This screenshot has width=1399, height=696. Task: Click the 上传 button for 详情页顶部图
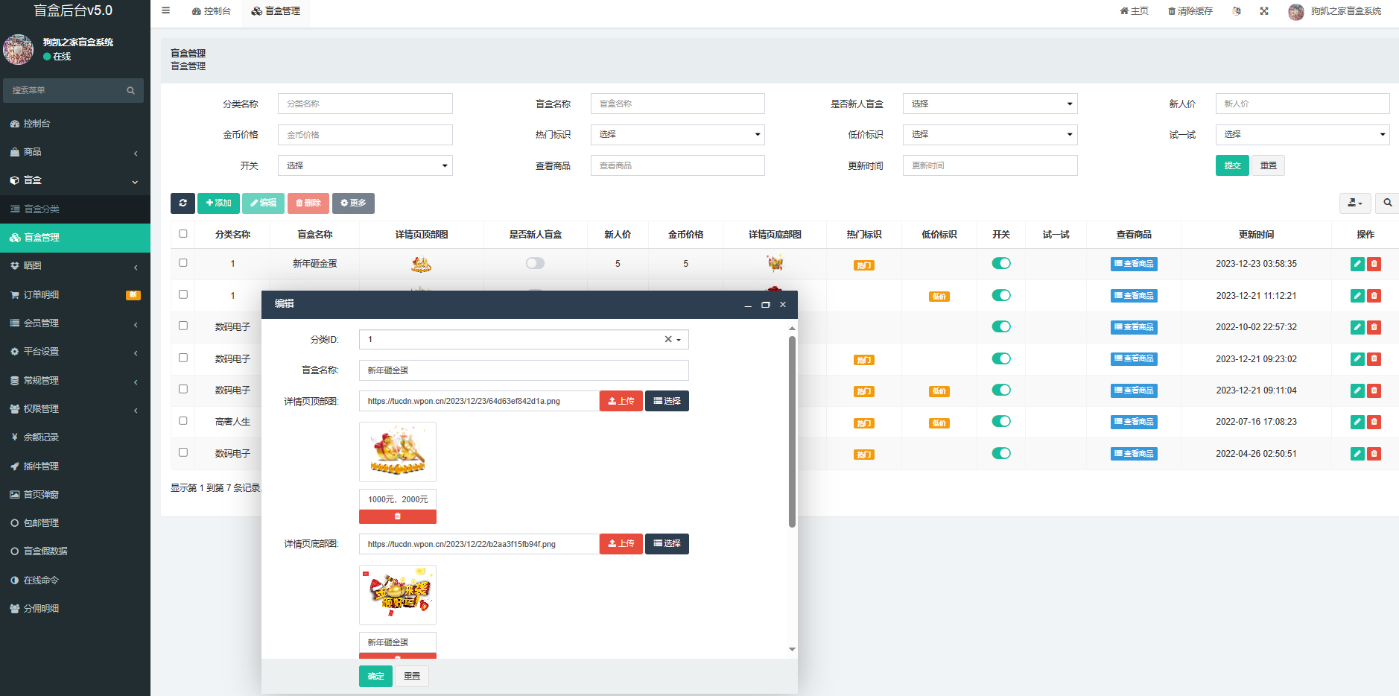pyautogui.click(x=621, y=401)
